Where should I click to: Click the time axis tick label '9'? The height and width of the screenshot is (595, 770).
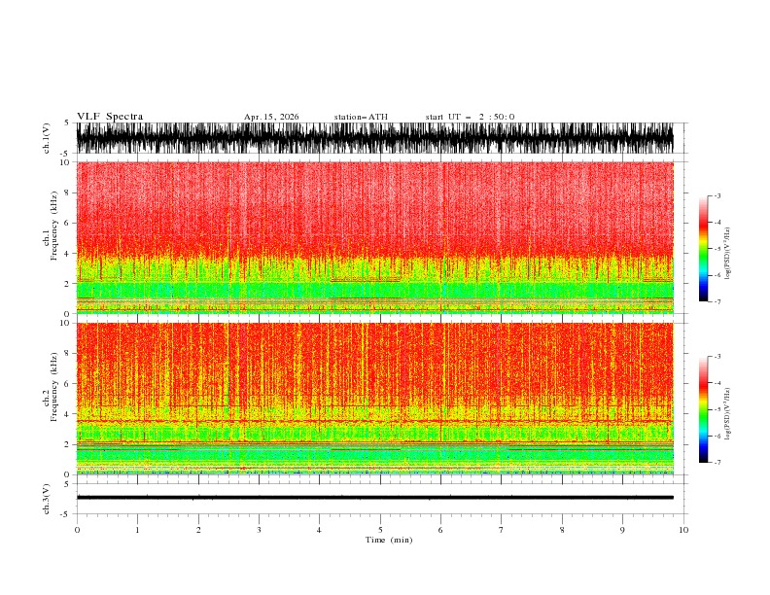click(622, 530)
